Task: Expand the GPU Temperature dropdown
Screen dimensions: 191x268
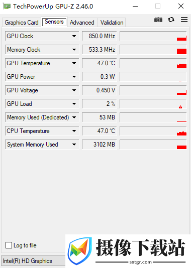Action: [74, 63]
